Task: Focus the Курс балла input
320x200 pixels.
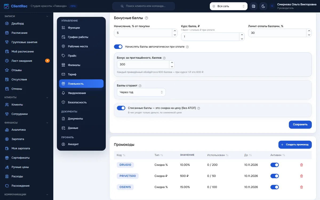Action: (x=210, y=37)
